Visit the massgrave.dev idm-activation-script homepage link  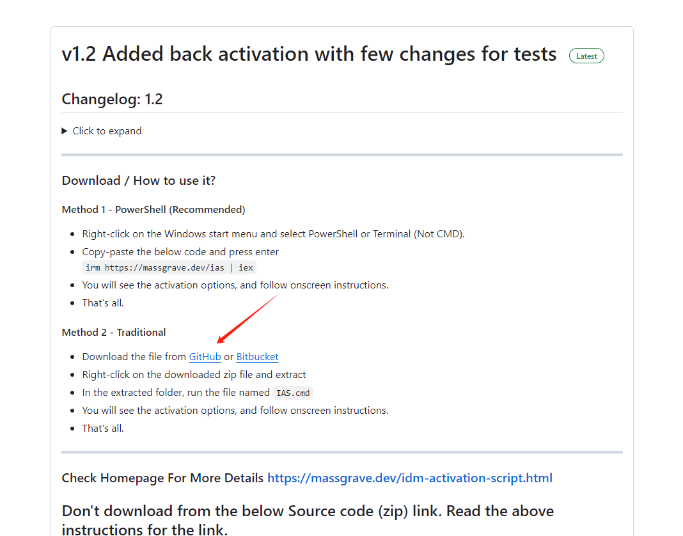pos(410,478)
